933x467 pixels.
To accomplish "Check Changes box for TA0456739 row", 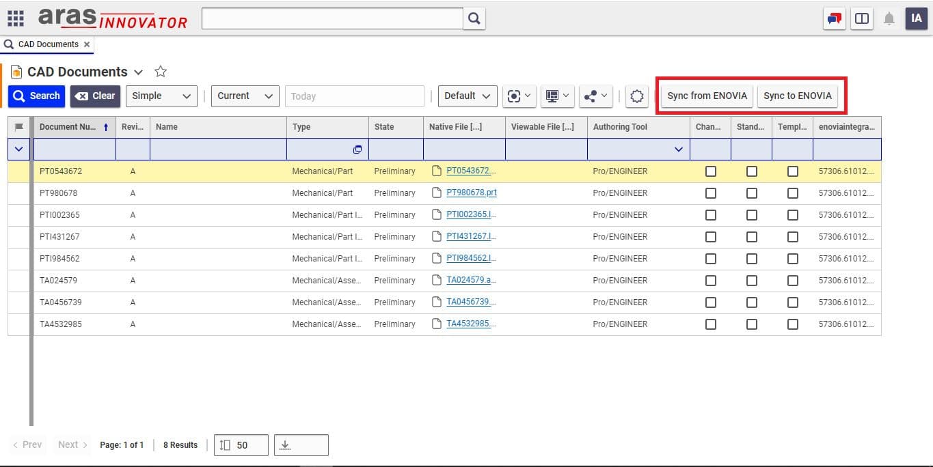I will tap(711, 302).
